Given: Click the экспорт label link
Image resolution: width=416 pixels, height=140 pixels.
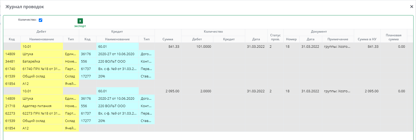Looking at the screenshot, I should [80, 26].
